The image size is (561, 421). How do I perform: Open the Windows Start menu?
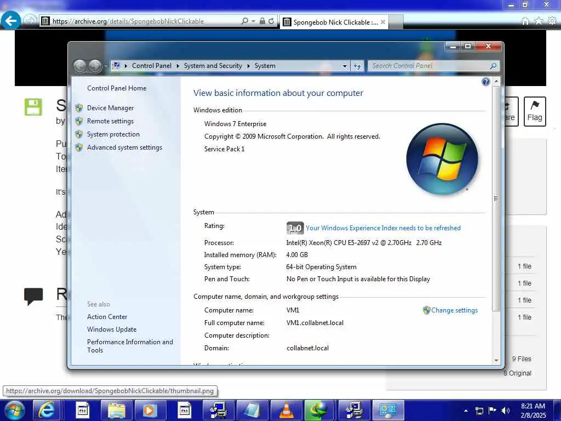pyautogui.click(x=15, y=411)
